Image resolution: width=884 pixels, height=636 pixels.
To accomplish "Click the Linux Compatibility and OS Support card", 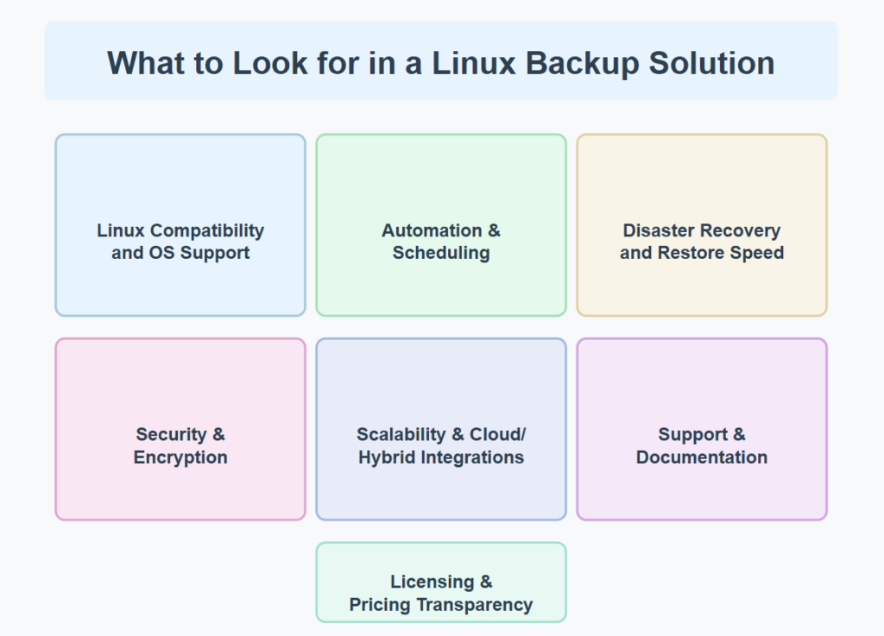I will [x=180, y=224].
